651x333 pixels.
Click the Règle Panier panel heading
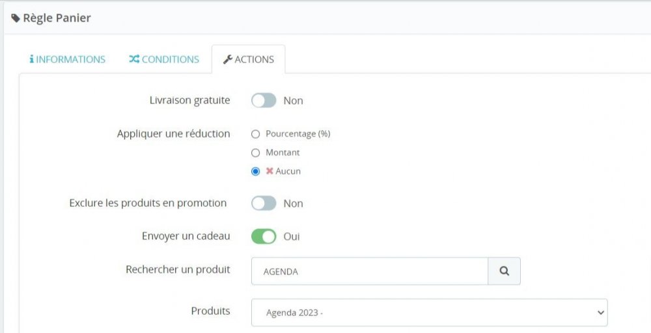[x=57, y=18]
